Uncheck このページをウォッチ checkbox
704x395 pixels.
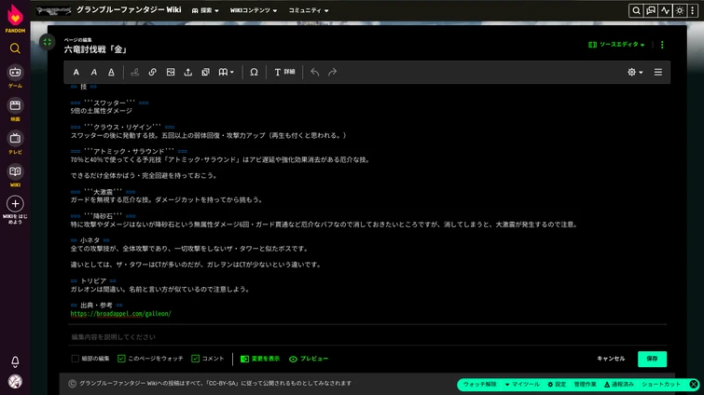click(x=121, y=359)
